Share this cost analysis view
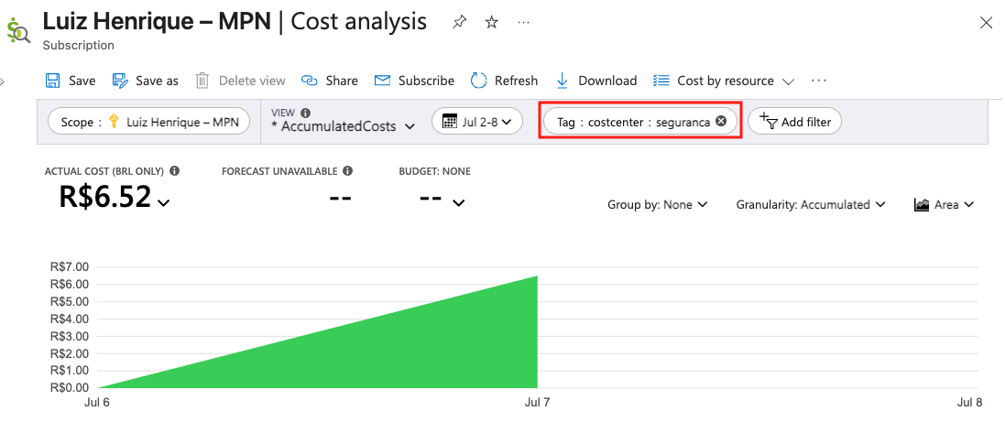 click(x=330, y=81)
